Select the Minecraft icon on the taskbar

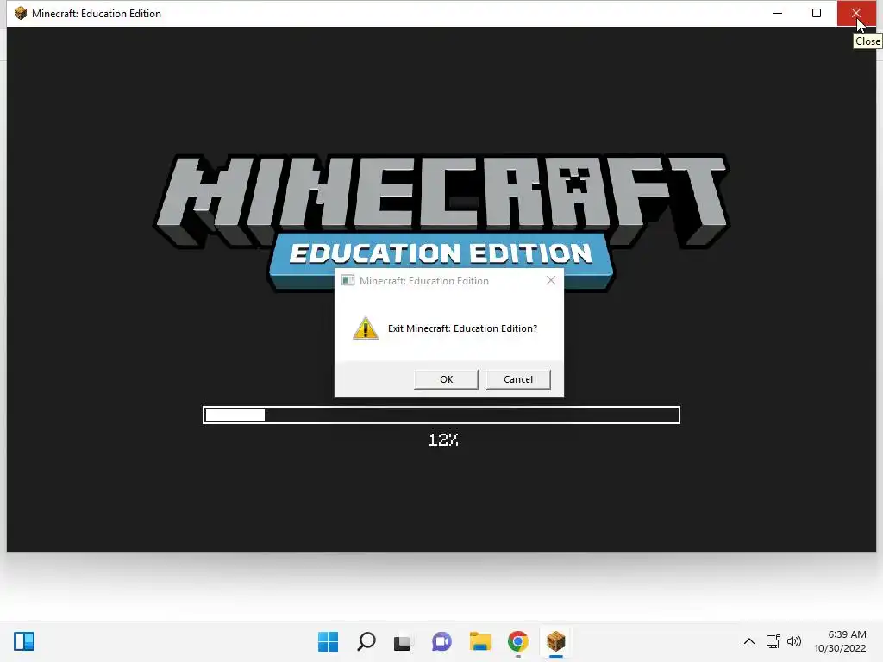[556, 641]
